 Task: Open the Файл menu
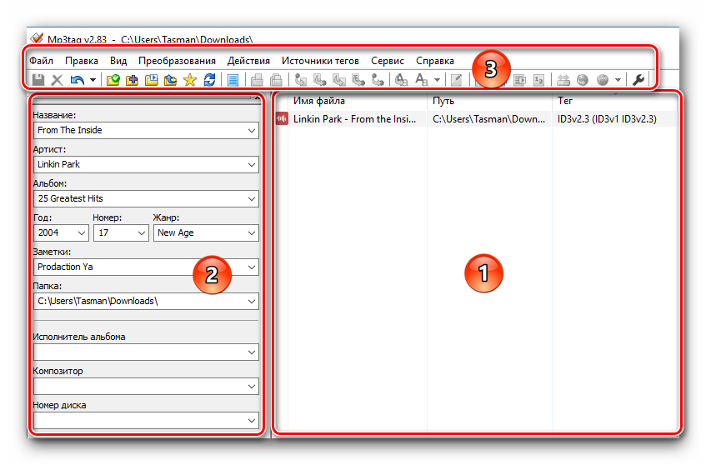(x=41, y=61)
